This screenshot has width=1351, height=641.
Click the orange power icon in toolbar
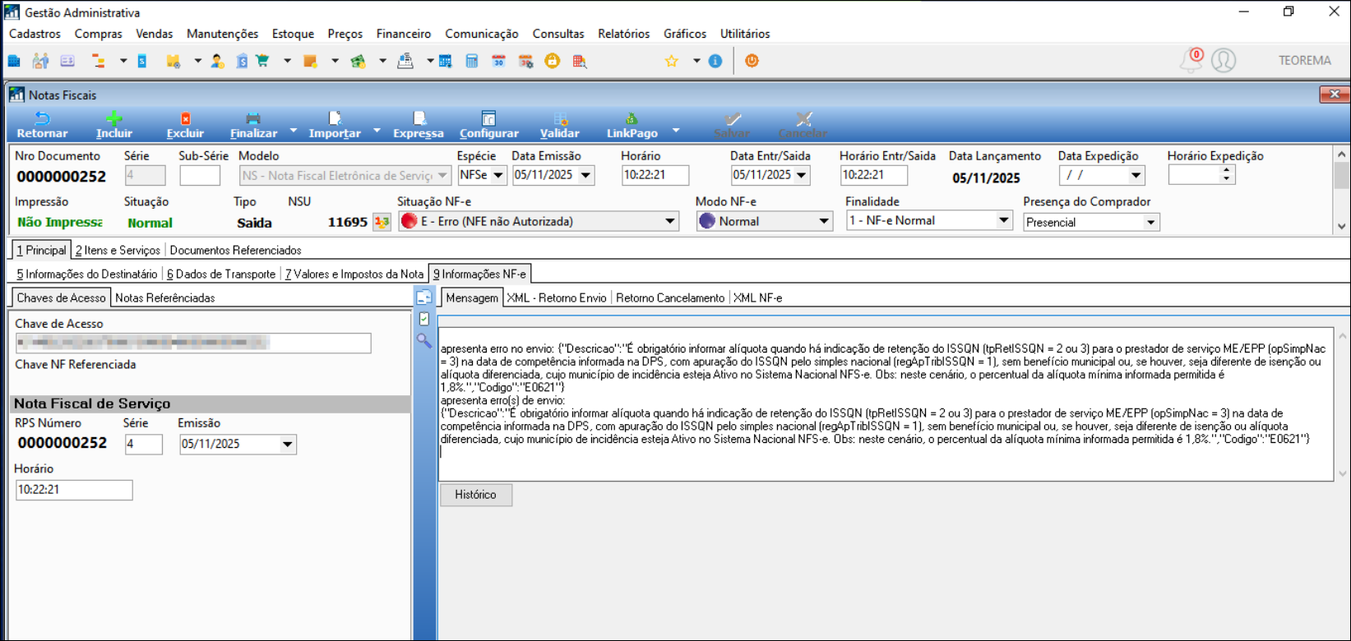coord(752,62)
